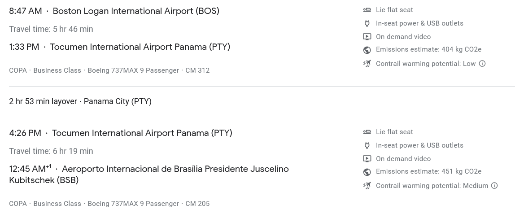
Task: Click the 1:33 PM Tocumen arrival line
Action: [119, 47]
